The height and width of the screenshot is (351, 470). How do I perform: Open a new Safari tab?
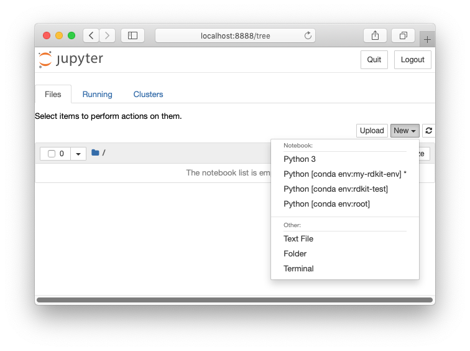(428, 39)
